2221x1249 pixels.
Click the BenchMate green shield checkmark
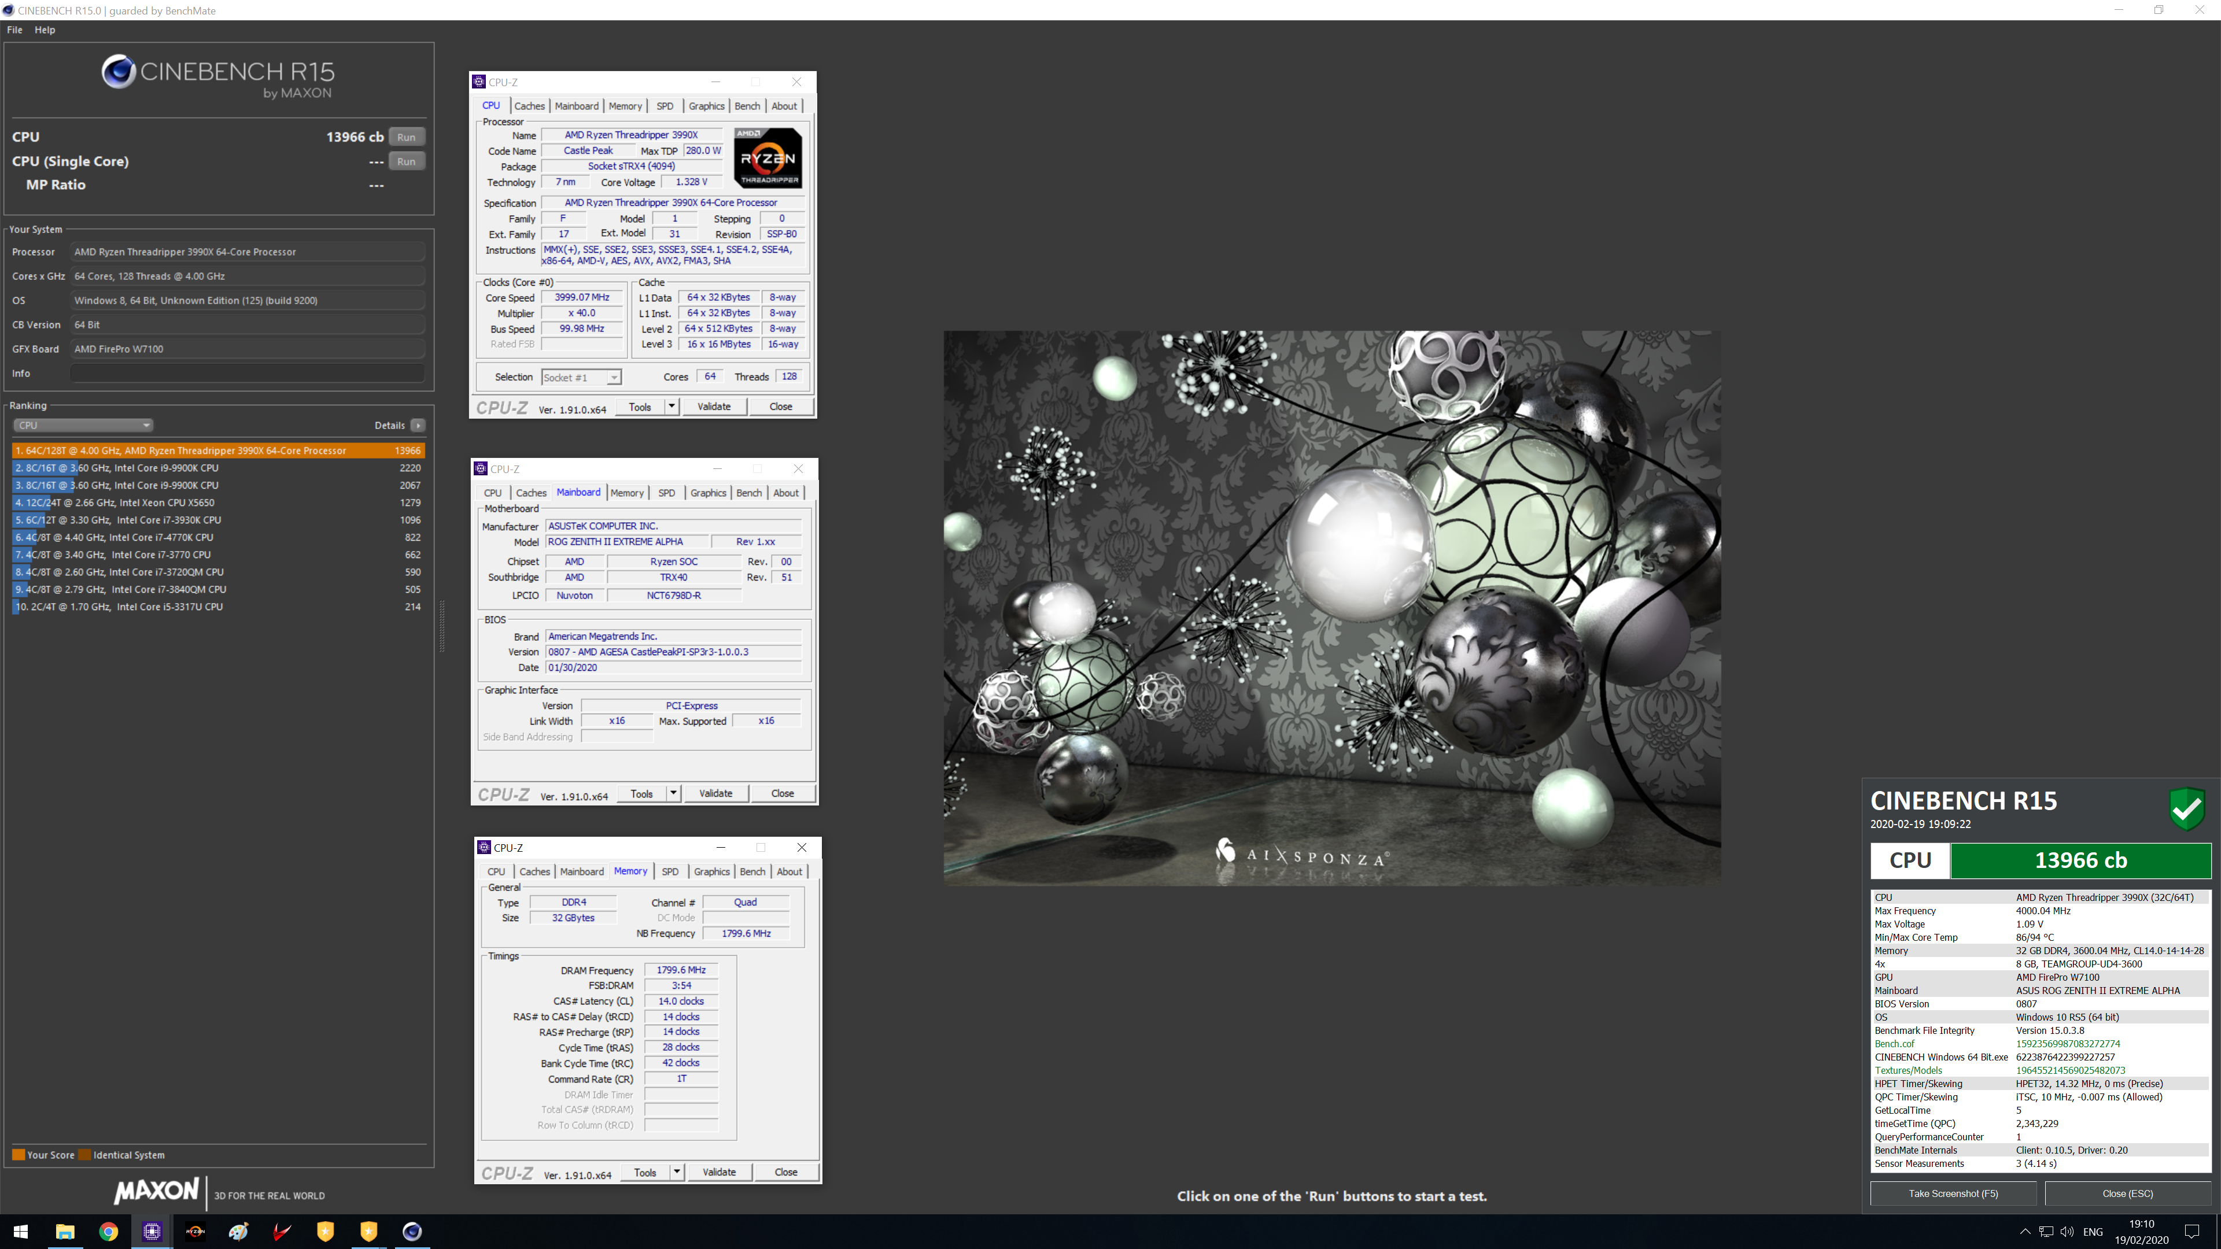[2186, 808]
